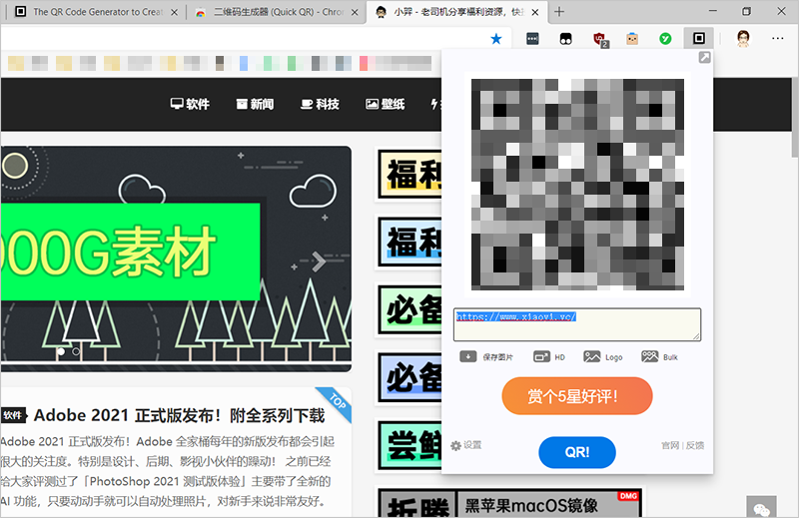This screenshot has height=518, width=799.
Task: Advance the carousel with right chevron
Action: (x=319, y=261)
